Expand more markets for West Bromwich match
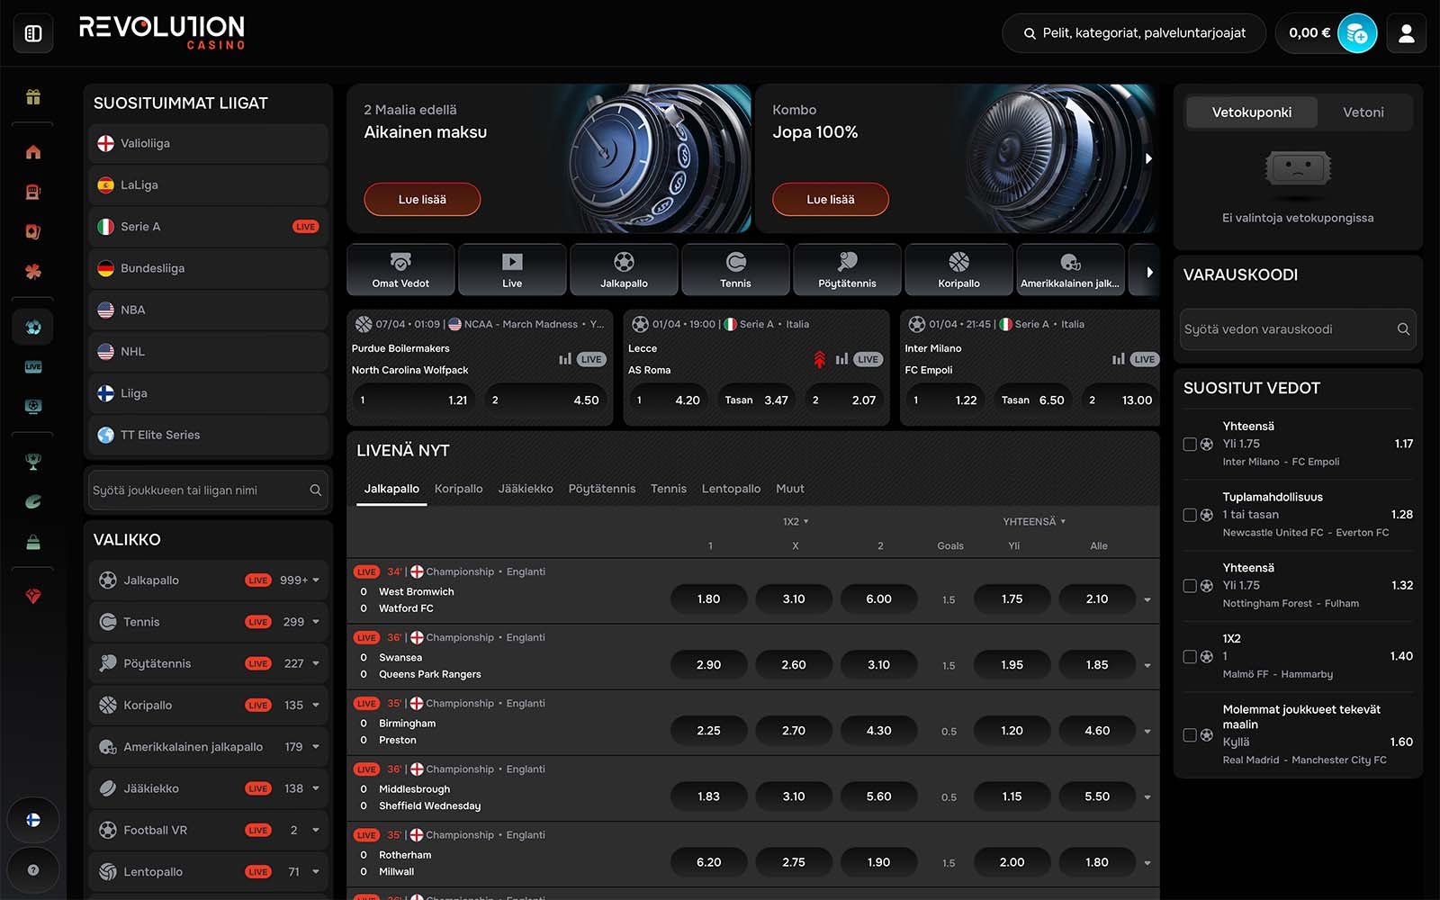Image resolution: width=1440 pixels, height=900 pixels. pyautogui.click(x=1147, y=600)
